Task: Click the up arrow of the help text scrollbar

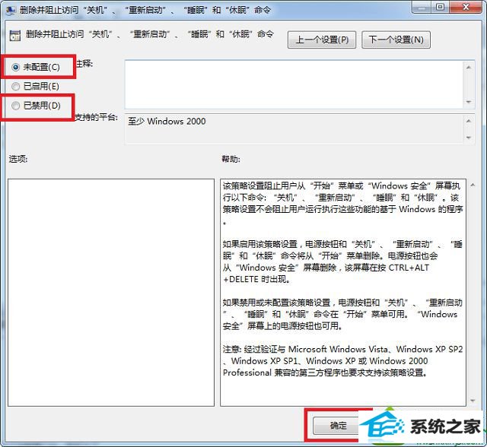Action: [473, 185]
